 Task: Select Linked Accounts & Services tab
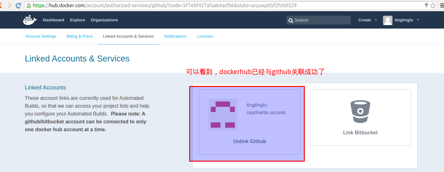point(128,36)
